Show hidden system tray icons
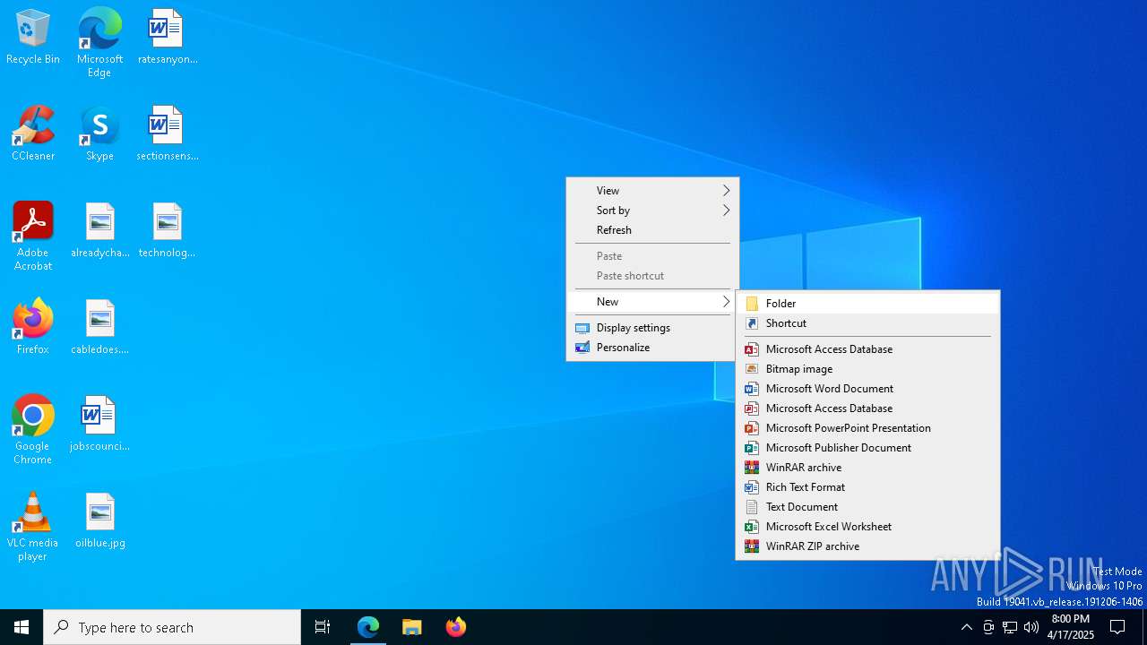1147x645 pixels. click(966, 627)
